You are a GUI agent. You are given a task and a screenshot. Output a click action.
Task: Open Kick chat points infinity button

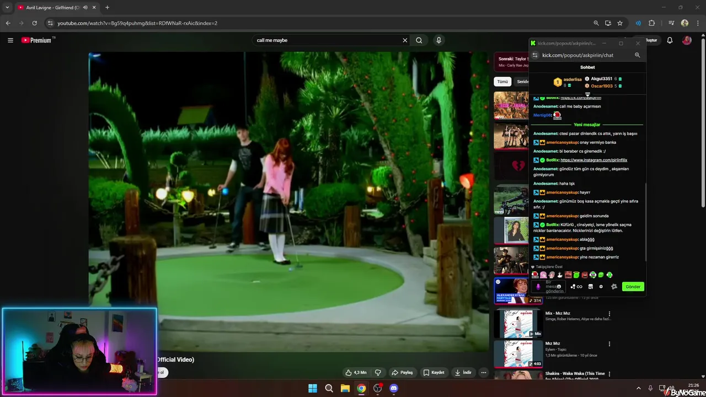point(576,287)
